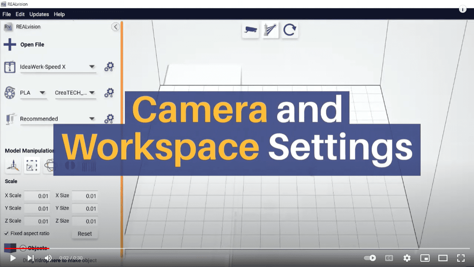Image resolution: width=474 pixels, height=267 pixels.
Task: Collapse the sidebar using the chevron arrow
Action: [115, 27]
